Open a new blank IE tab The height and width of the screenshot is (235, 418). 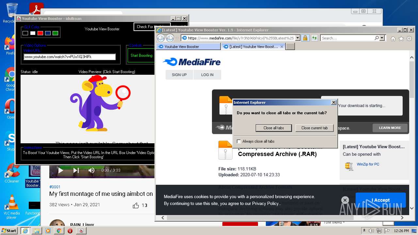point(290,47)
